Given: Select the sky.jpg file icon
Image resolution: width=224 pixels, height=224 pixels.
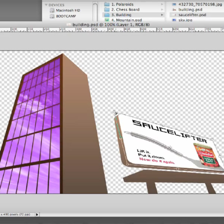Looking at the screenshot, I should (x=174, y=20).
